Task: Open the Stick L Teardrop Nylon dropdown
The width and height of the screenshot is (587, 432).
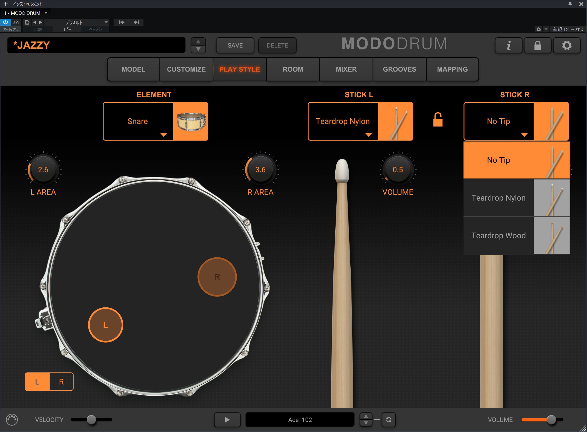Action: pyautogui.click(x=343, y=121)
